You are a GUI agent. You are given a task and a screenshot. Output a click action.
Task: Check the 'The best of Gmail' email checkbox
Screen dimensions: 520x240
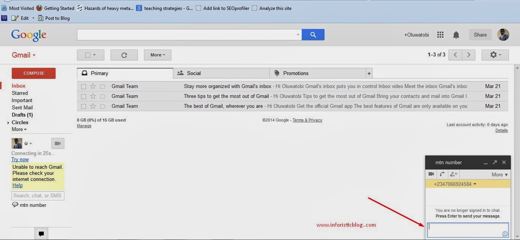coord(83,106)
